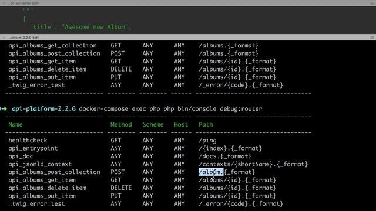Focus the latform-2.2.6 (zsh) pane title

[24, 38]
